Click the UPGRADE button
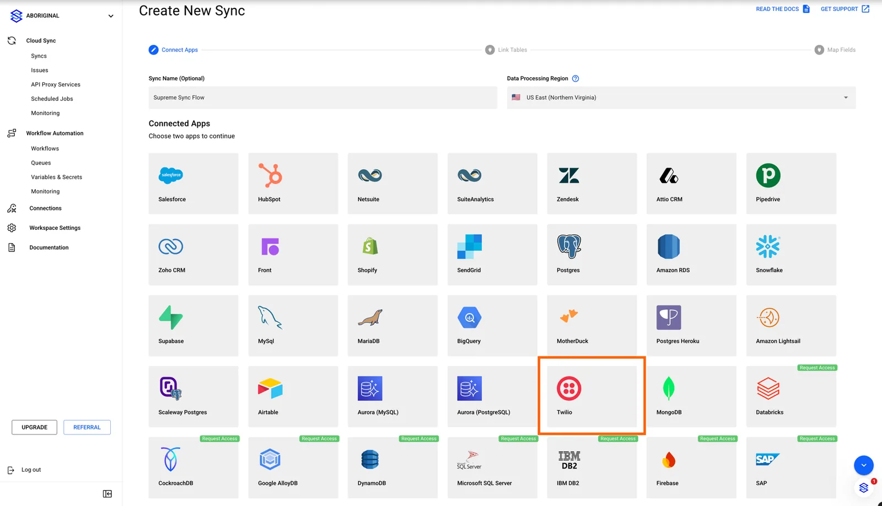882x506 pixels. pyautogui.click(x=34, y=427)
